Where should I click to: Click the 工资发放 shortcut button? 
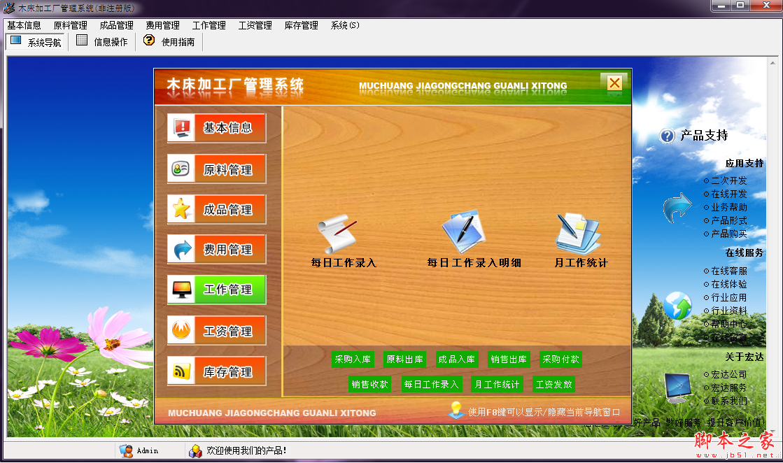pos(553,384)
